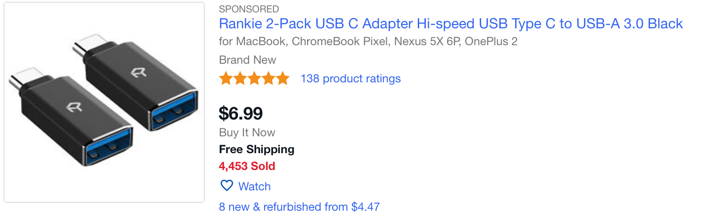The height and width of the screenshot is (216, 708).
Task: Click the second orange rating star
Action: [x=240, y=79]
